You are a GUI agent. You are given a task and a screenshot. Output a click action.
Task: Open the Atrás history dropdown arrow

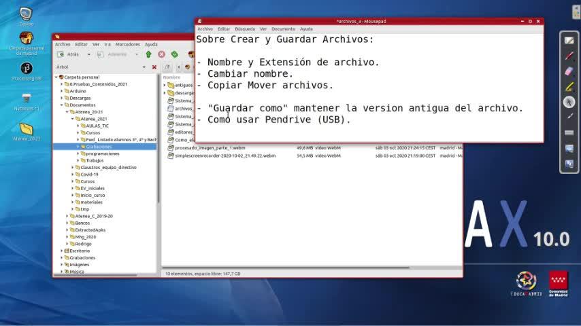pos(88,54)
